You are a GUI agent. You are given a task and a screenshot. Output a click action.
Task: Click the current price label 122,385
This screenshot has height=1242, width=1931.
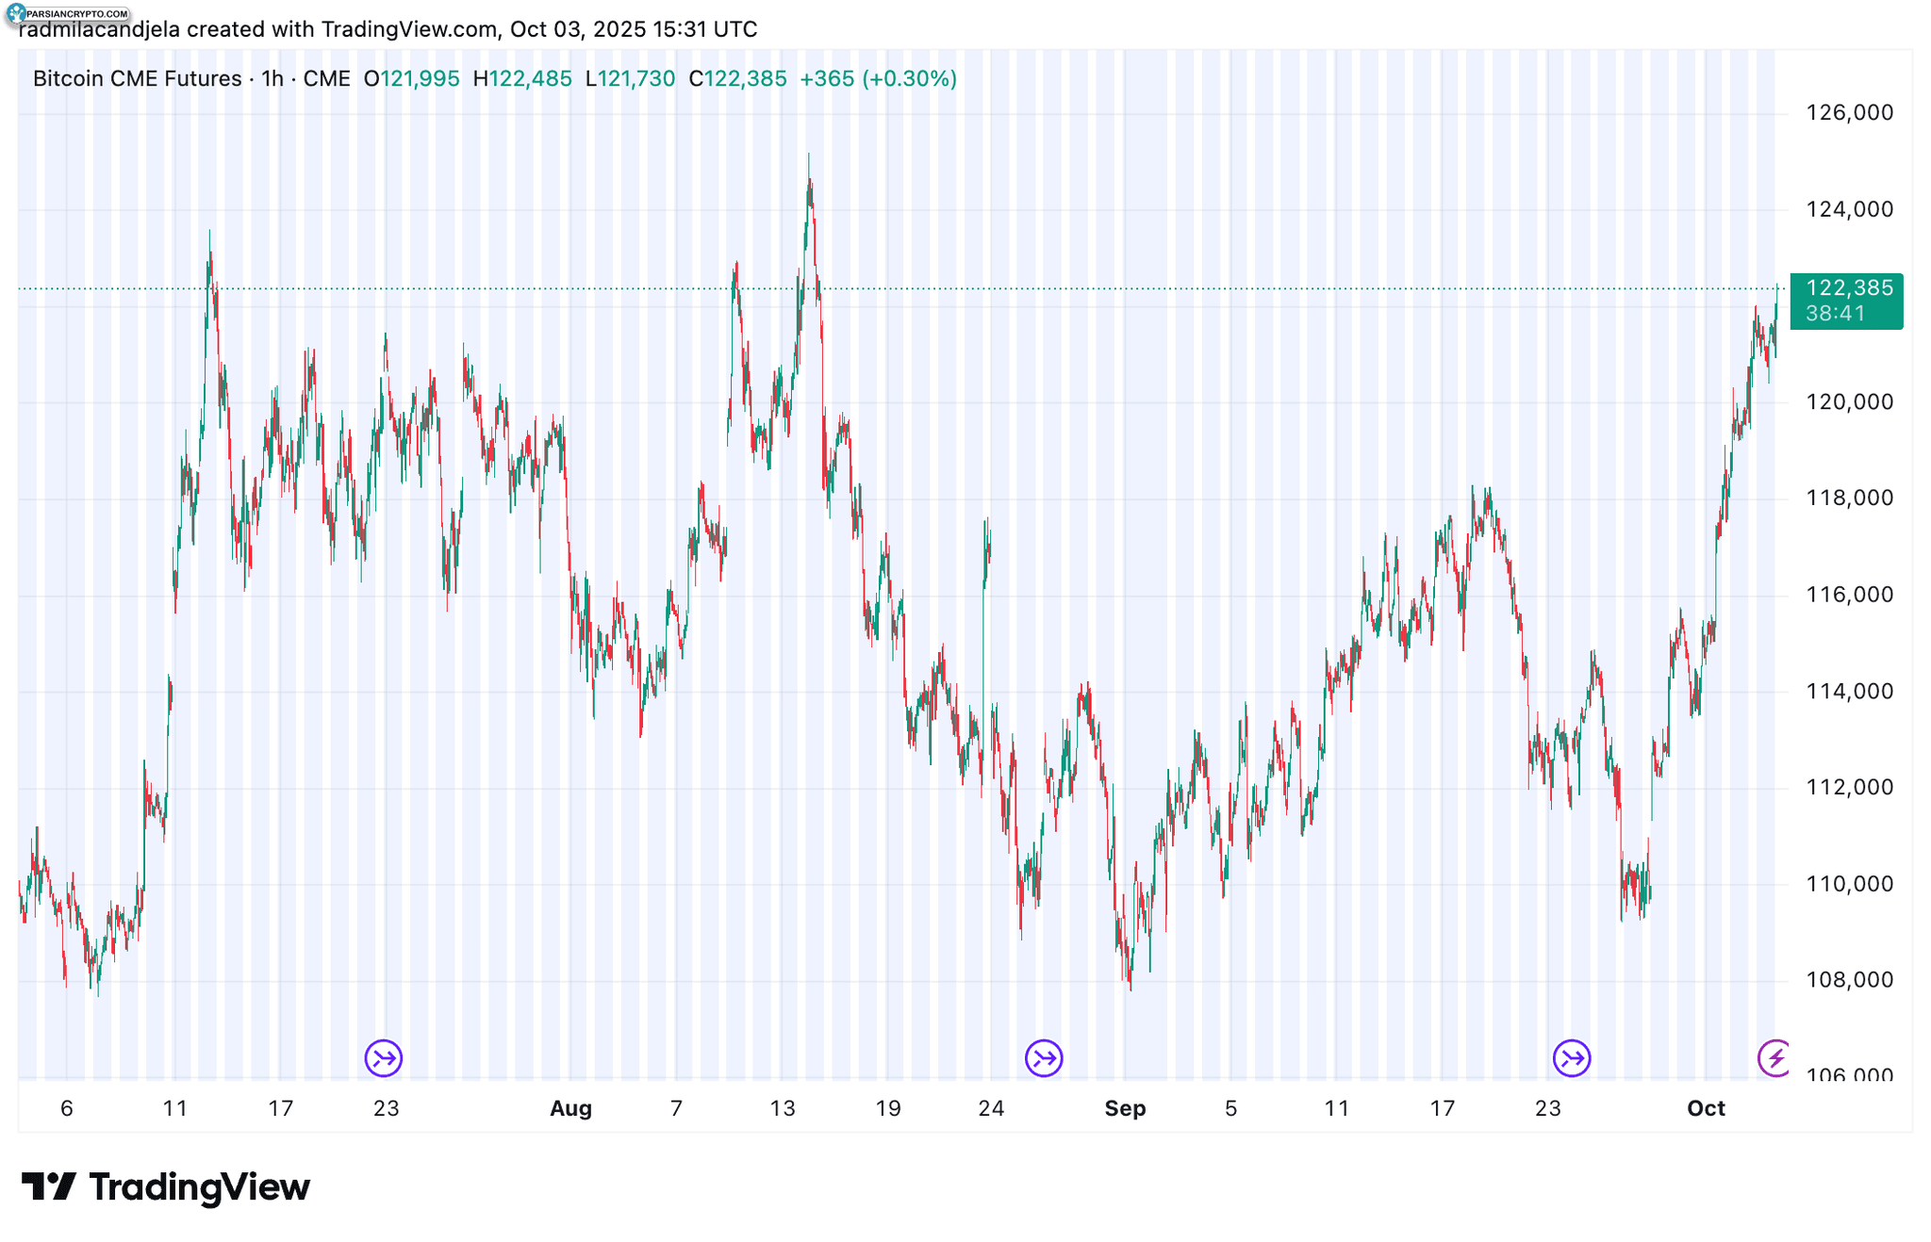(1849, 288)
